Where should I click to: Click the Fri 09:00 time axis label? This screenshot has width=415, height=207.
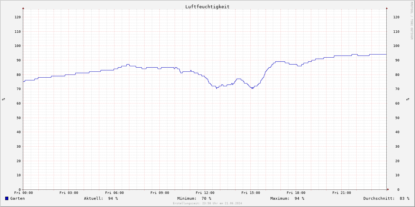pyautogui.click(x=160, y=193)
